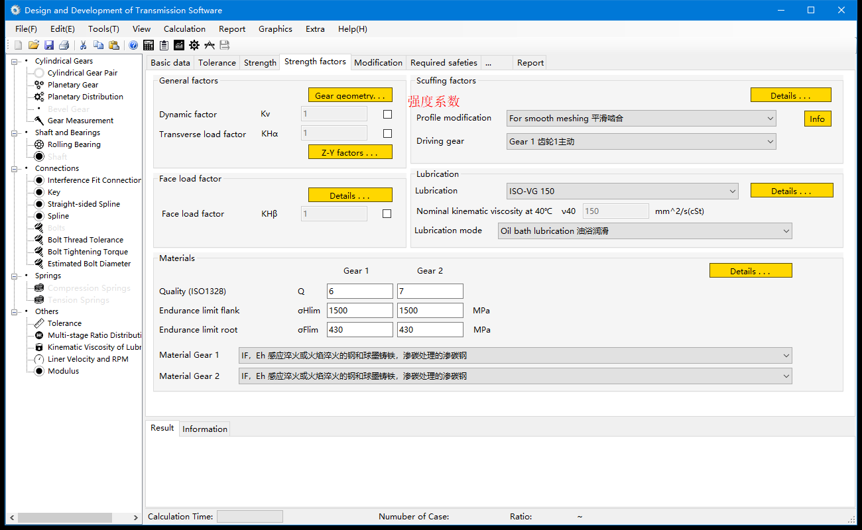
Task: Open Bolt Thread Tolerance tree item
Action: [85, 240]
